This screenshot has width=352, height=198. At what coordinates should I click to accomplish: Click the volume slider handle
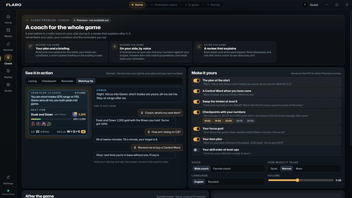tap(297, 180)
